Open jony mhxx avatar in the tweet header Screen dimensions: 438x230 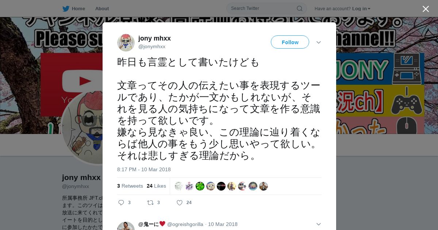[126, 42]
